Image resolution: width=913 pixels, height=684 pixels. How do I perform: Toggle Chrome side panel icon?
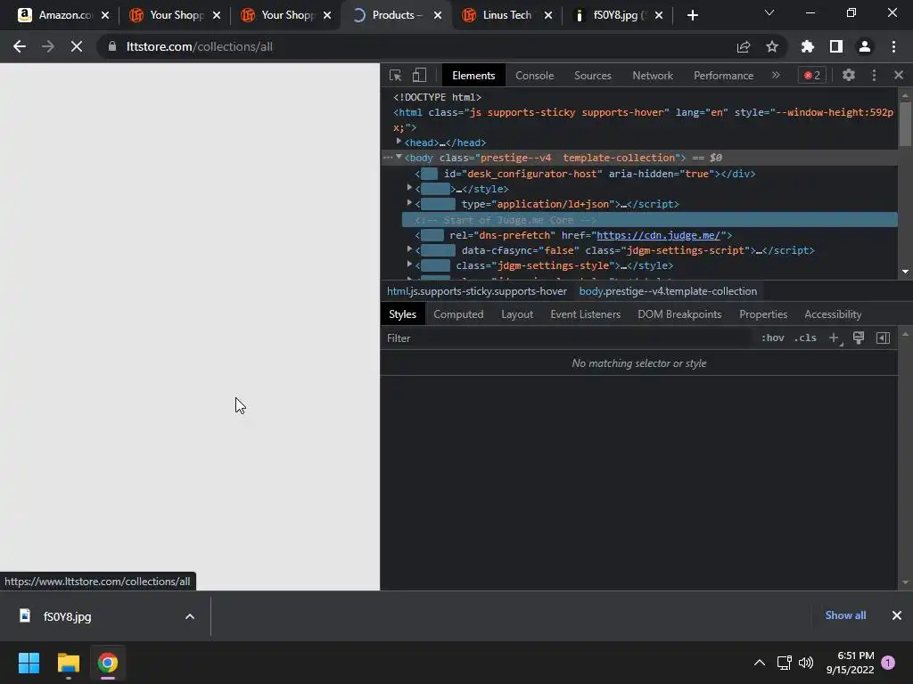pyautogui.click(x=835, y=46)
